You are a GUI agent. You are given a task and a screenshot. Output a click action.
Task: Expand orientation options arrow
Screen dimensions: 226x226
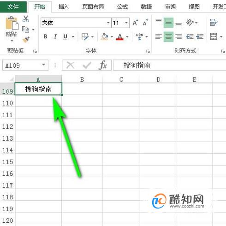(196, 23)
